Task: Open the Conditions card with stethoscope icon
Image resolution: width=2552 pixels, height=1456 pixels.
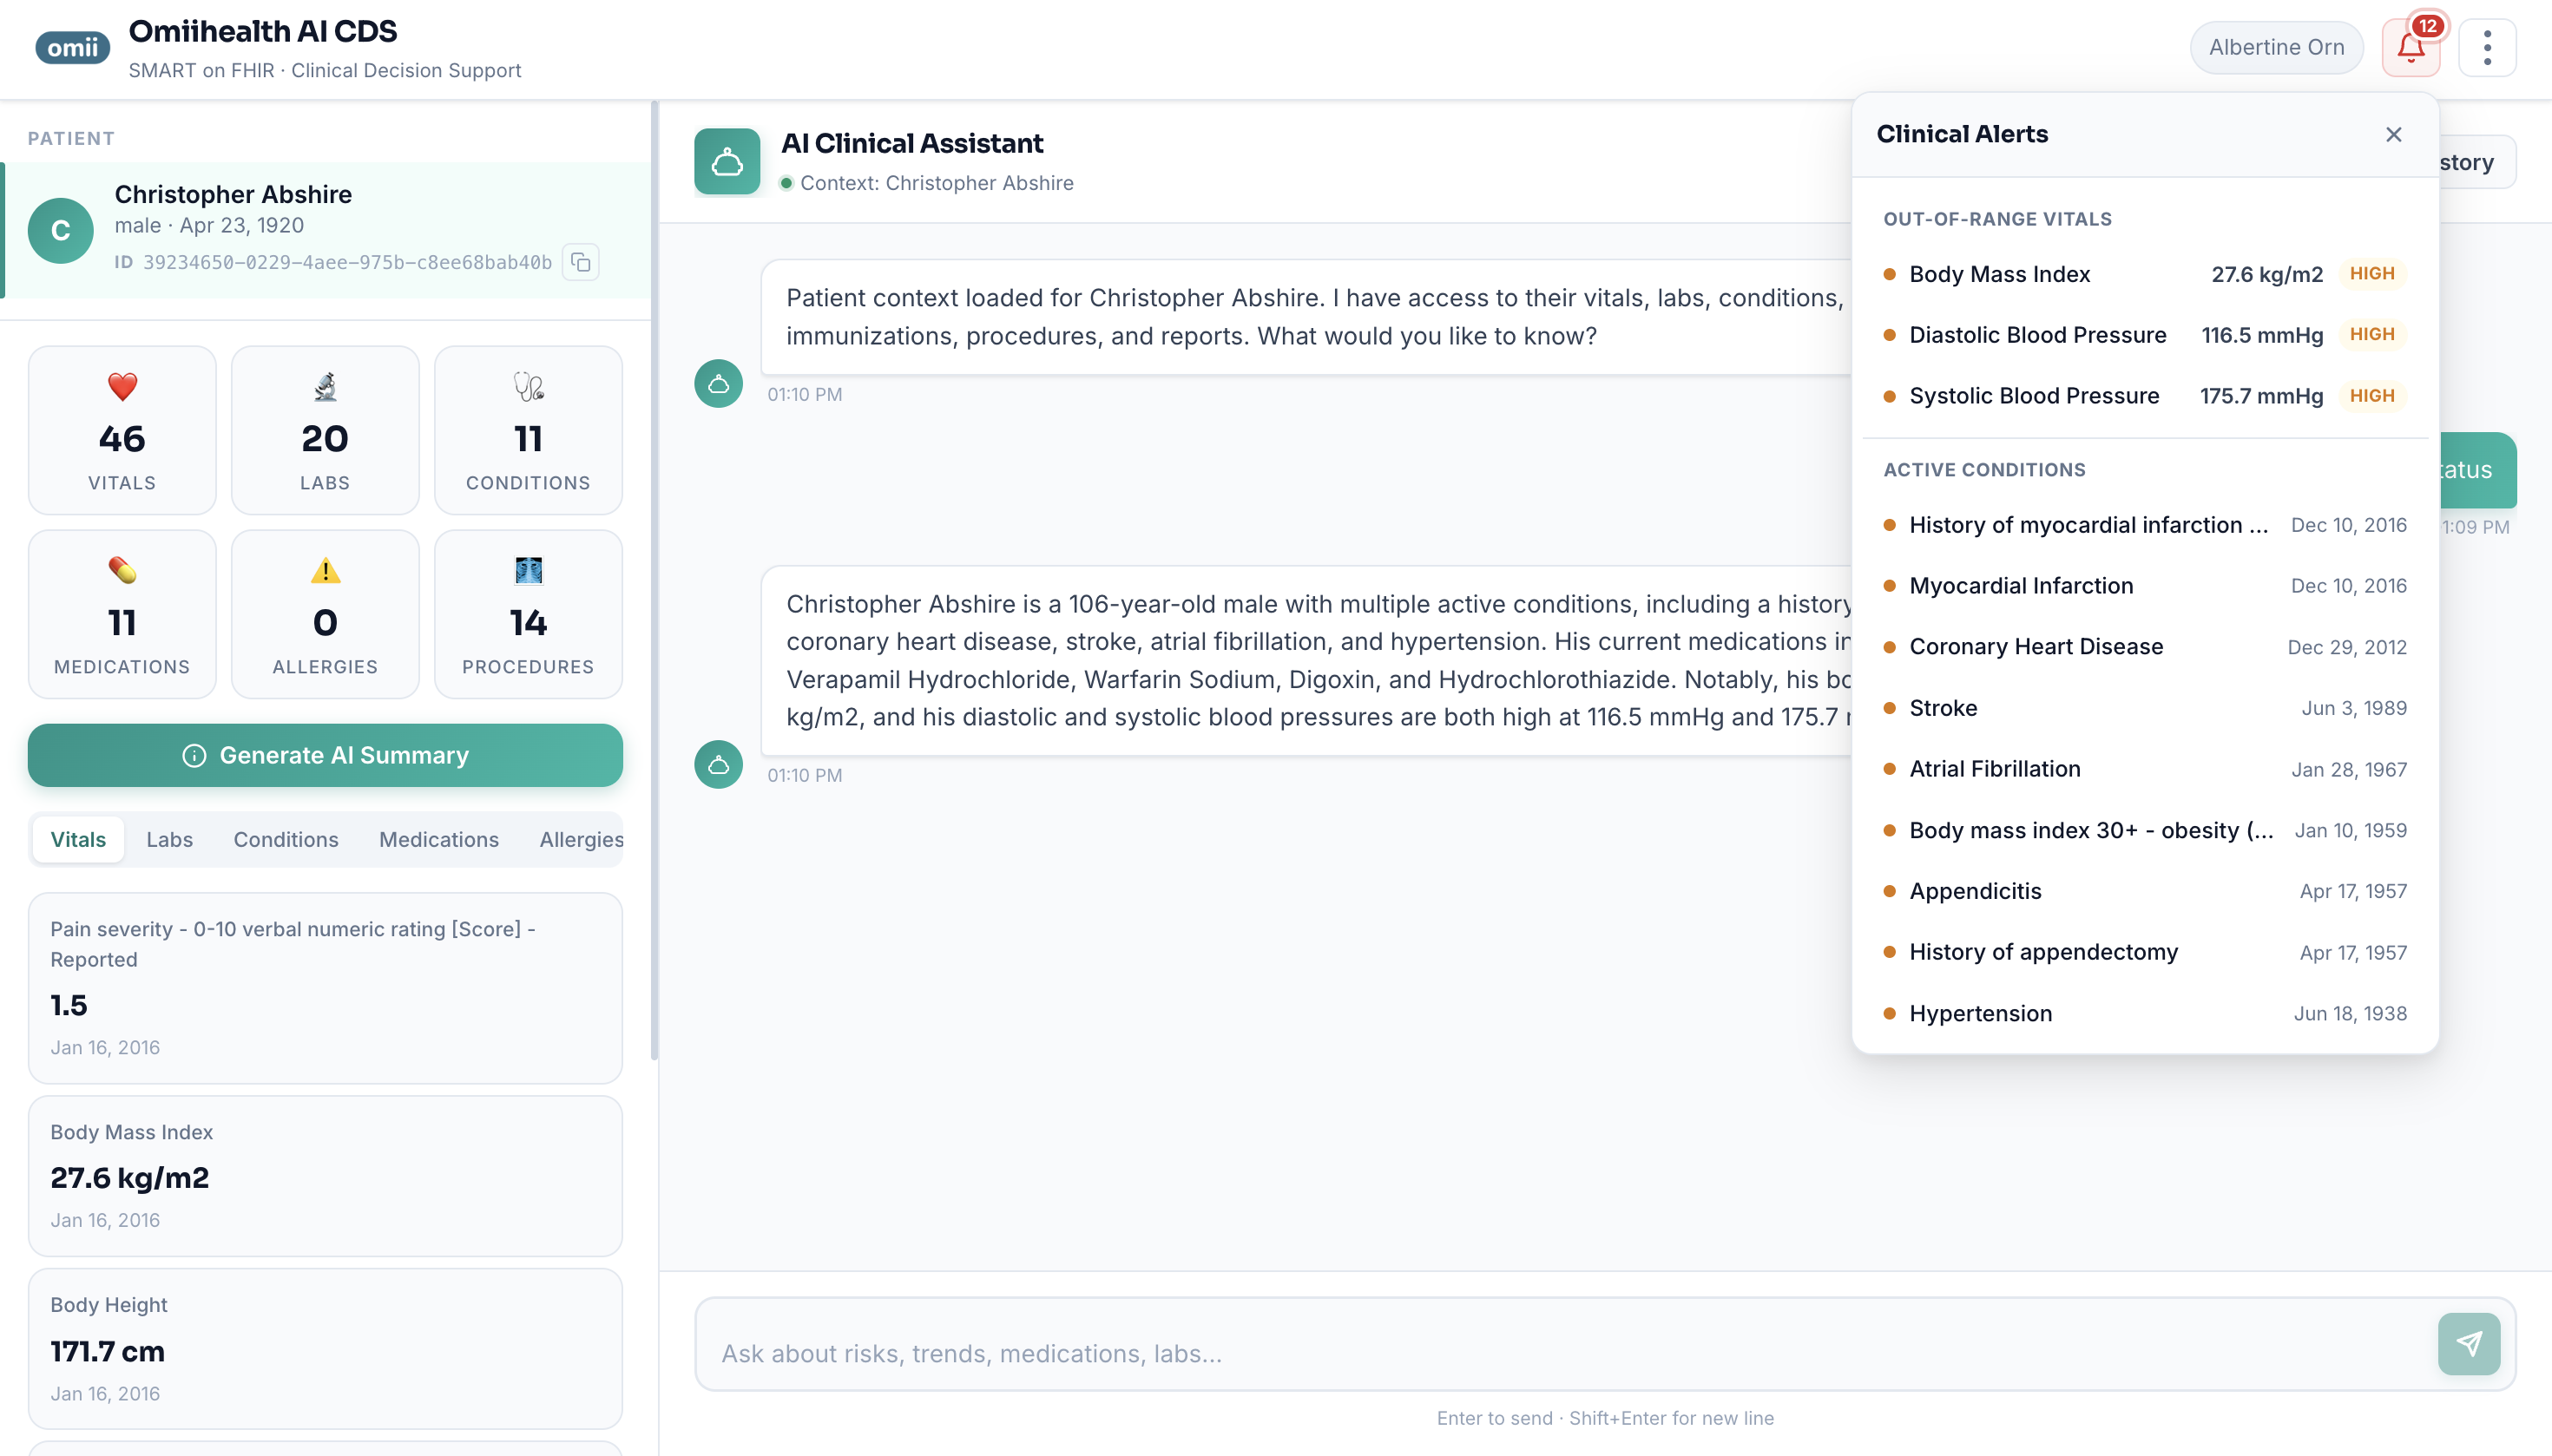Action: [x=529, y=430]
